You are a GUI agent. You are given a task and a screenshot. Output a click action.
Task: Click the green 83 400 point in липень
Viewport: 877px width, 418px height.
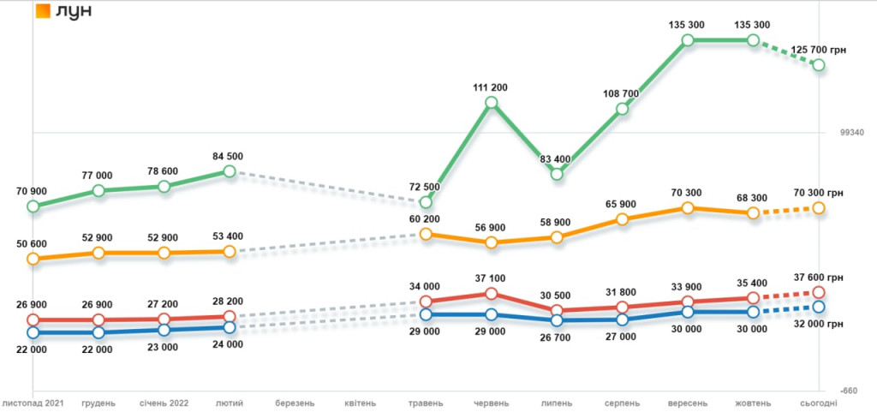pos(557,174)
